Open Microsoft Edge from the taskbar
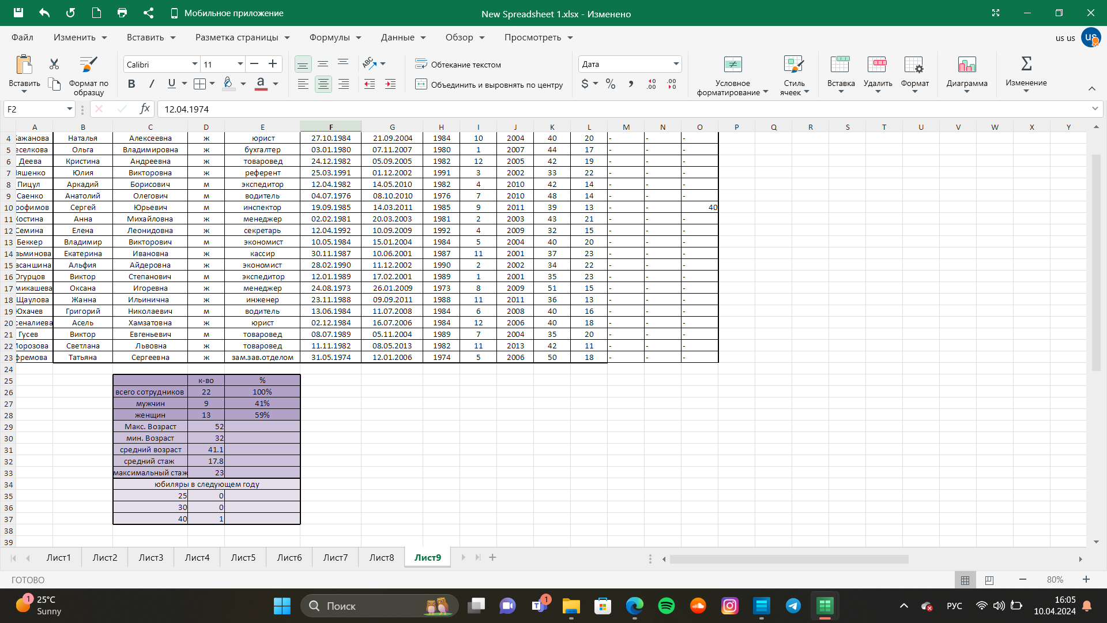 [635, 606]
